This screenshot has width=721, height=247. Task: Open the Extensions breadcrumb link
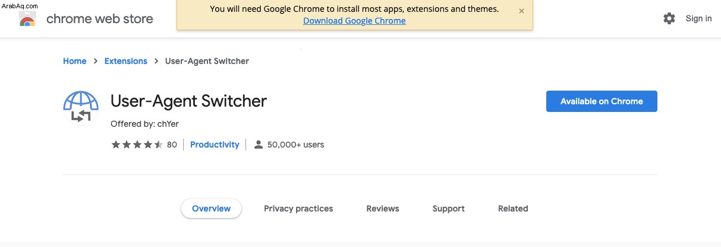(125, 61)
